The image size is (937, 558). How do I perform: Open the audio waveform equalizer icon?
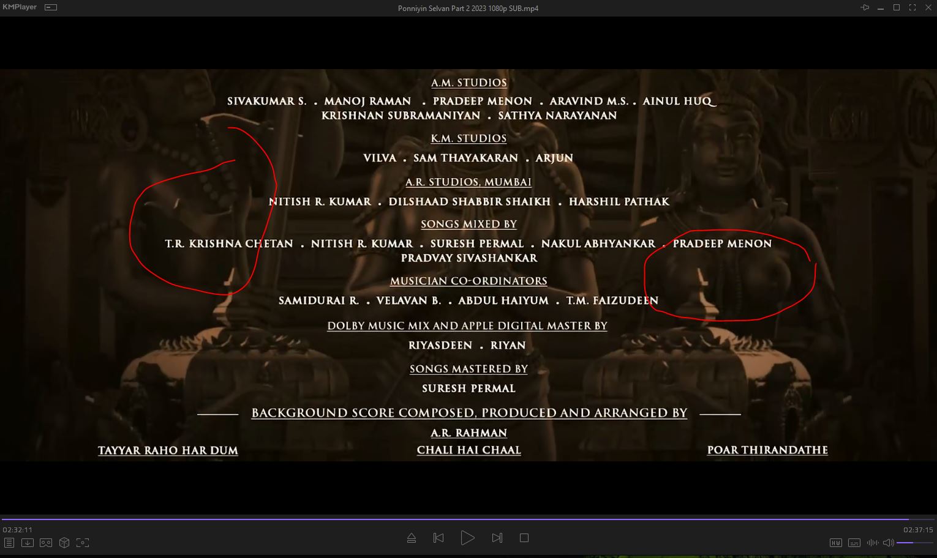click(x=872, y=543)
